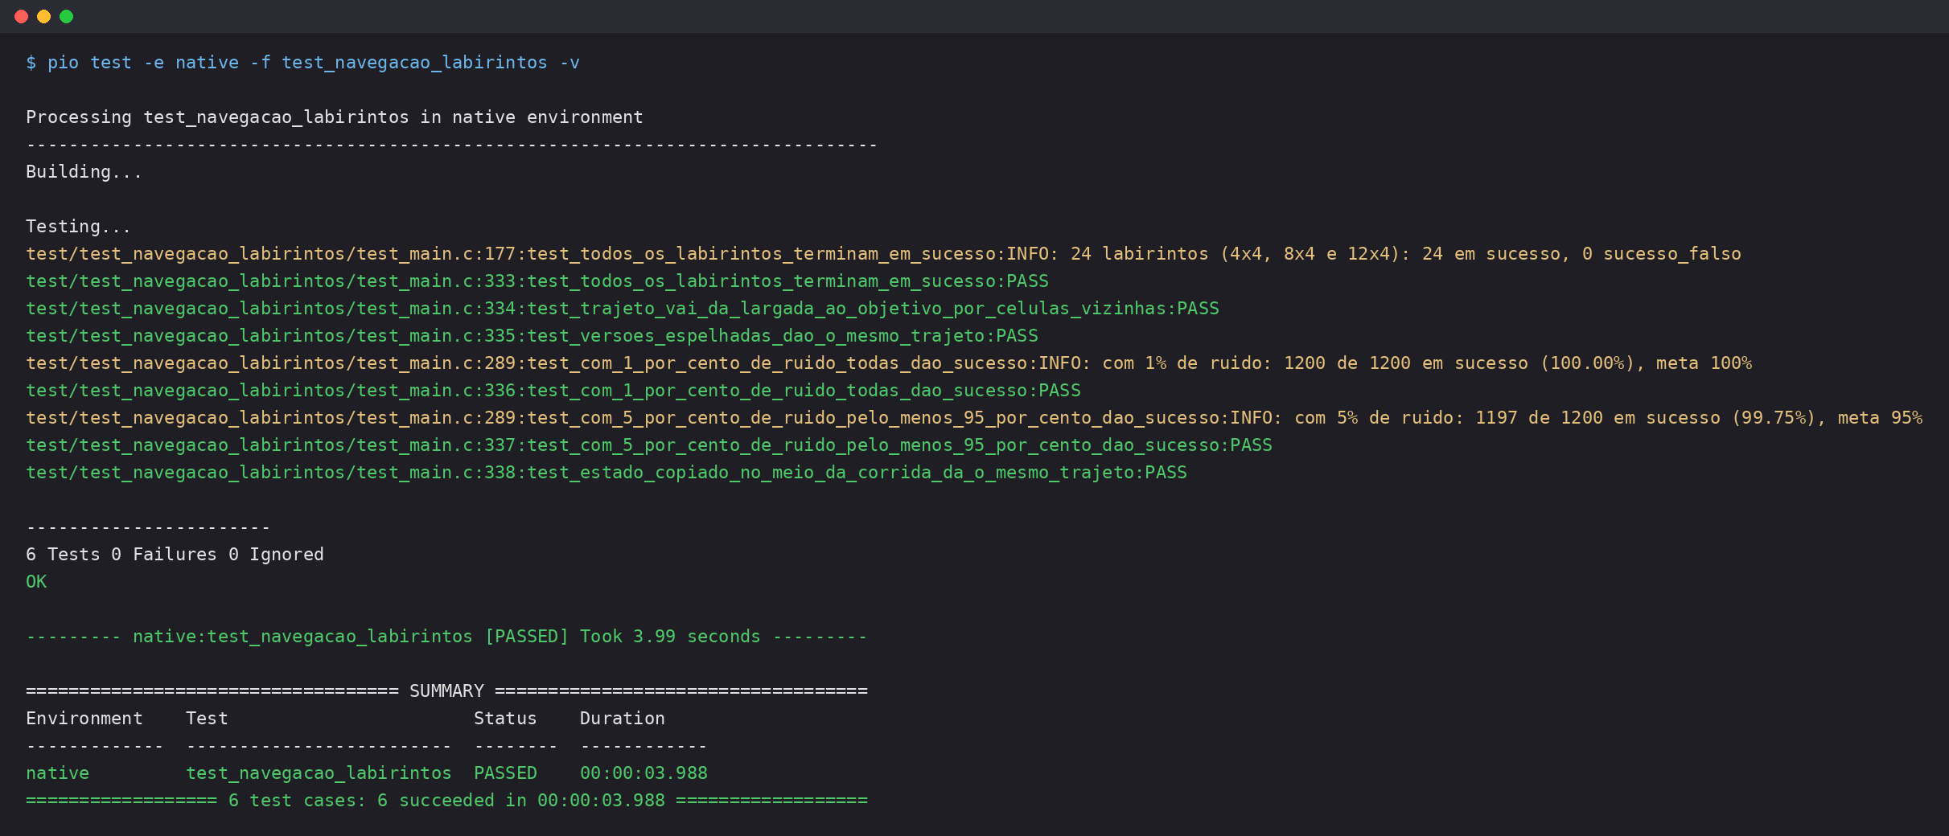The width and height of the screenshot is (1949, 836).
Task: Click the pio test command line
Action: (302, 63)
